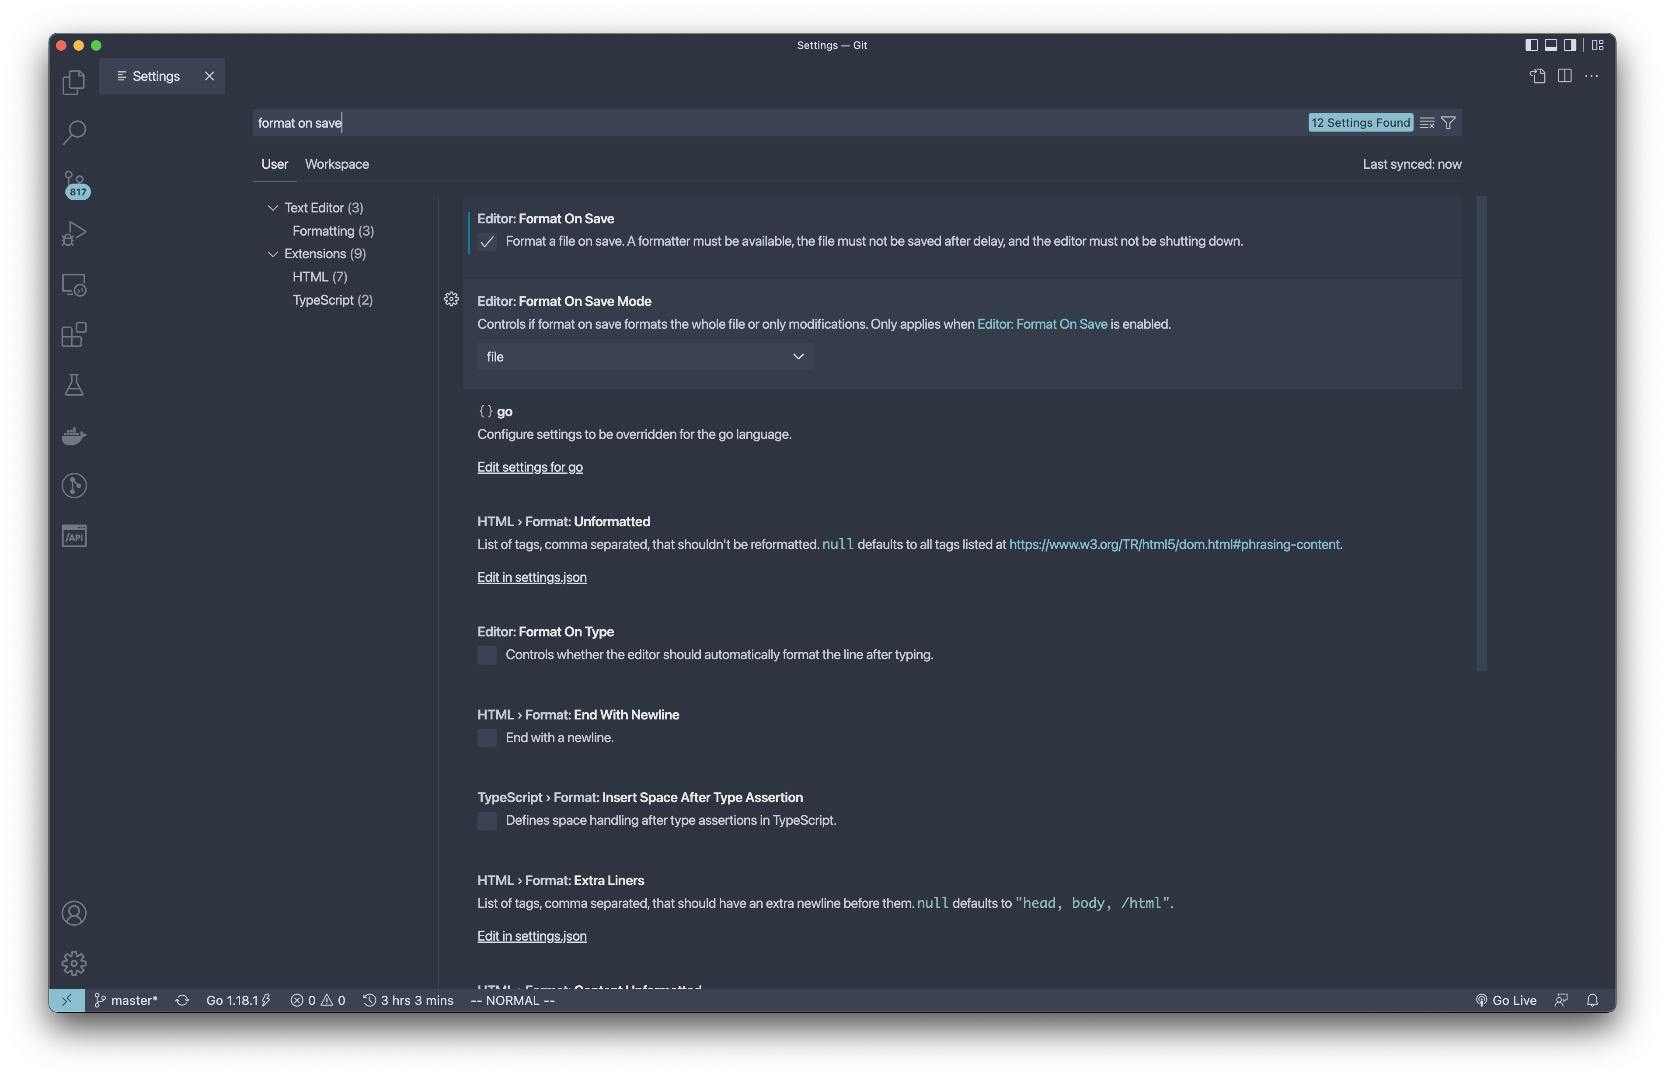Enable HTML End With Newline checkbox

[x=487, y=738]
